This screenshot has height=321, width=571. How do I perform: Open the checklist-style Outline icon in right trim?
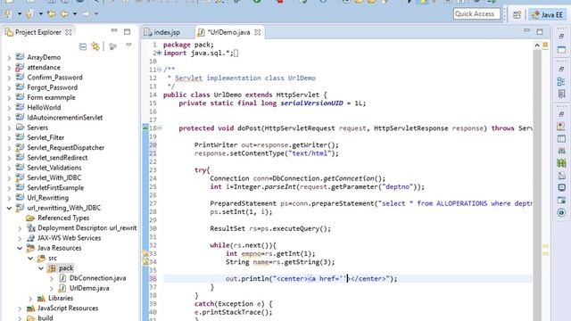tap(561, 81)
